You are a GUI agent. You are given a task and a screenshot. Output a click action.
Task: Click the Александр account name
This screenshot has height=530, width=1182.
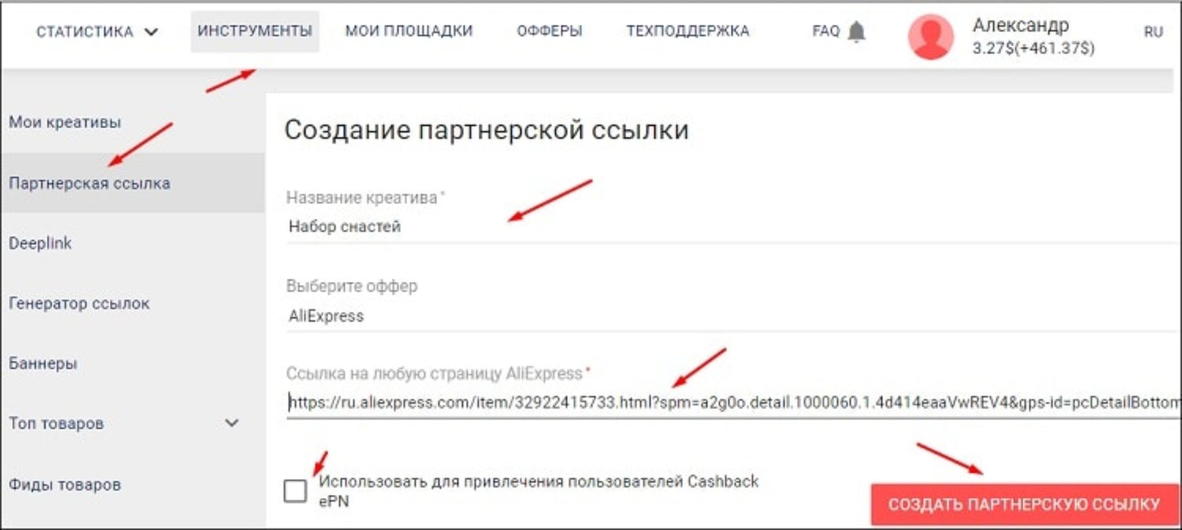click(1020, 25)
